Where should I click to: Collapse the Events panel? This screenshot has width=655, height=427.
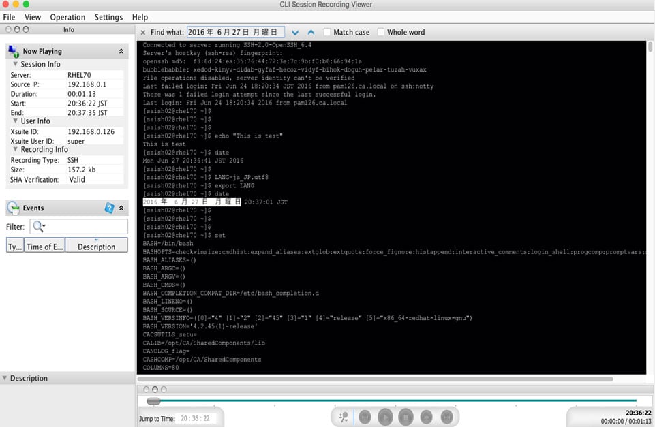pos(121,208)
